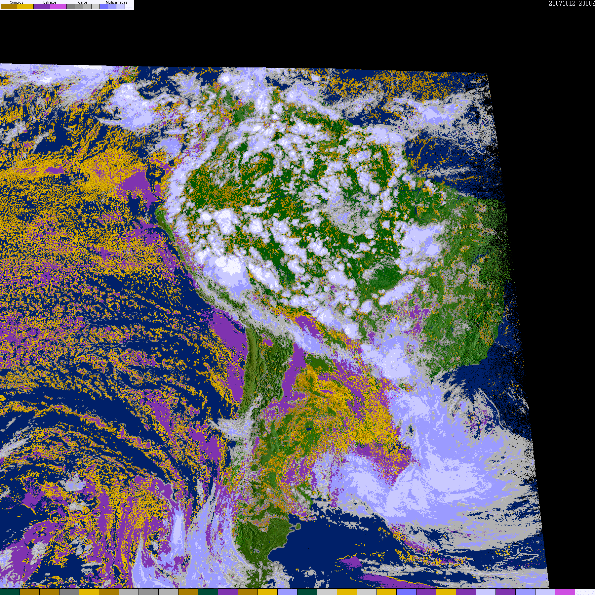595x595 pixels.
Task: Click the Multicamadas legend label
Action: pos(116,2)
